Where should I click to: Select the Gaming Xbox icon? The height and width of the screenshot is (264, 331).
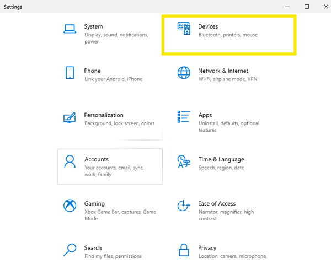coord(70,206)
